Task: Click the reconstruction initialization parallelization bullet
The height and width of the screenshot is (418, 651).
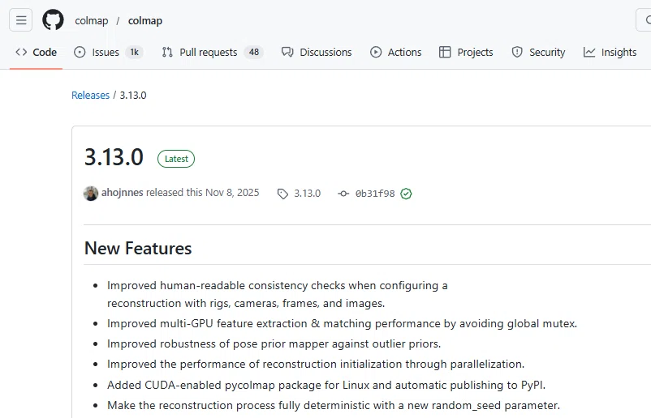Action: click(x=316, y=365)
